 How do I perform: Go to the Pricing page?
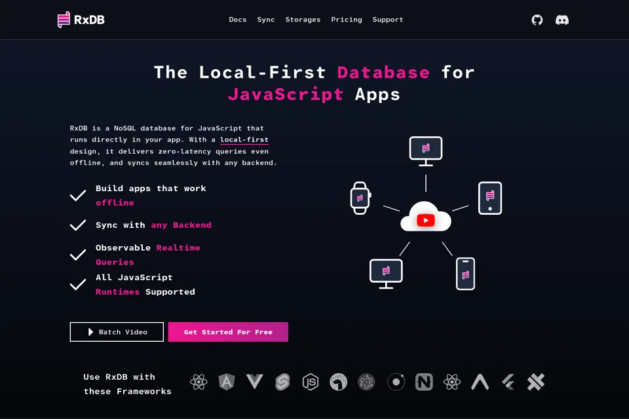[347, 20]
